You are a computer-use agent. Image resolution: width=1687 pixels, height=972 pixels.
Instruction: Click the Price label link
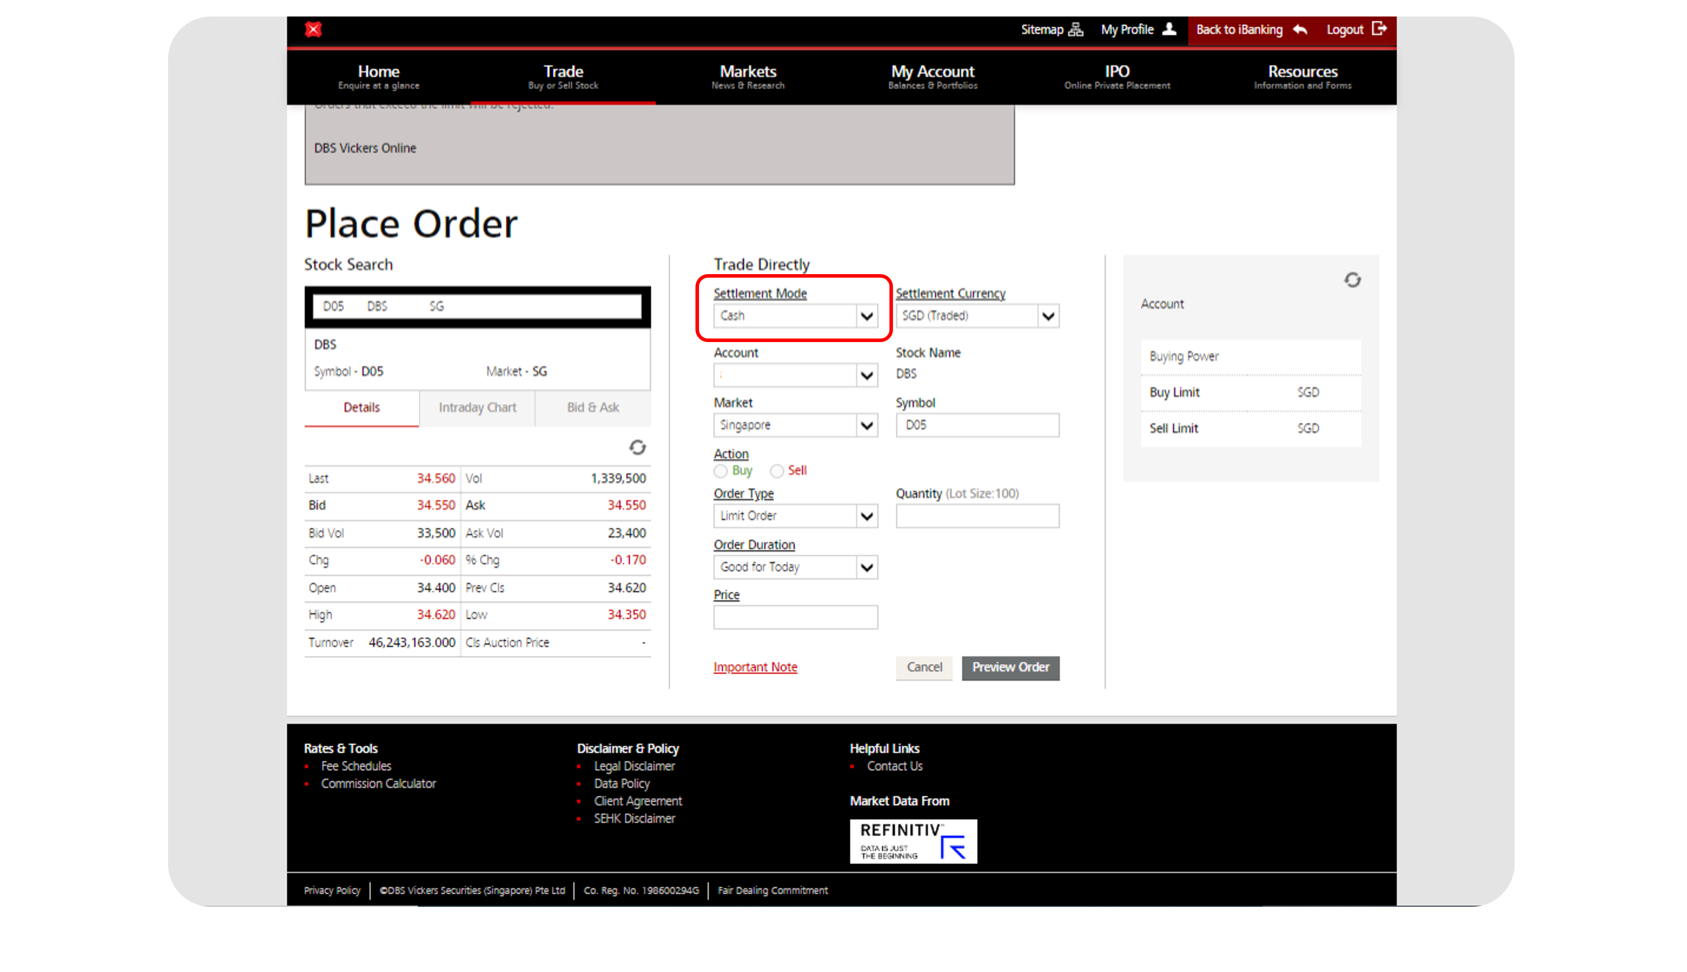pyautogui.click(x=726, y=595)
